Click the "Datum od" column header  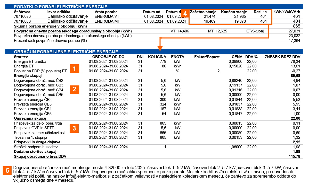point(152,12)
